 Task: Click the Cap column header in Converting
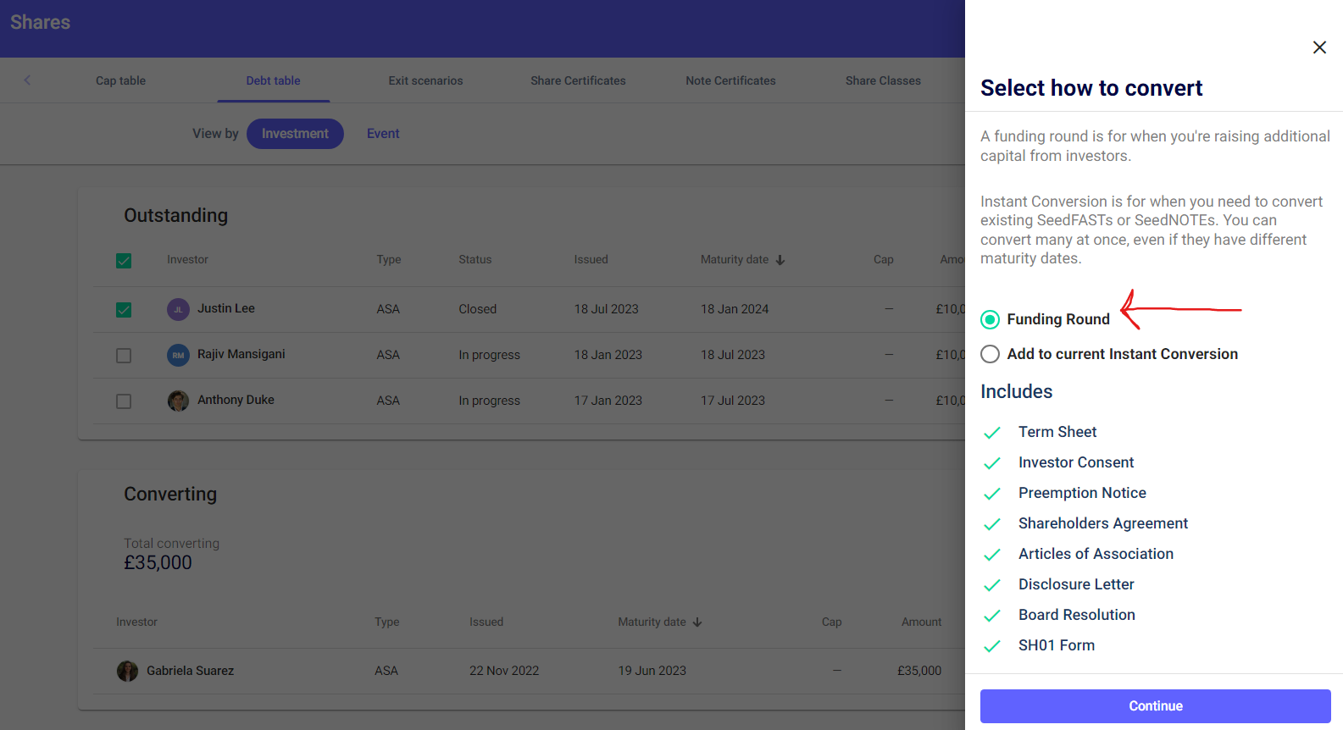click(832, 622)
